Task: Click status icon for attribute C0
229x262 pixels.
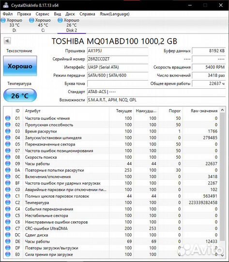Action: [8, 190]
